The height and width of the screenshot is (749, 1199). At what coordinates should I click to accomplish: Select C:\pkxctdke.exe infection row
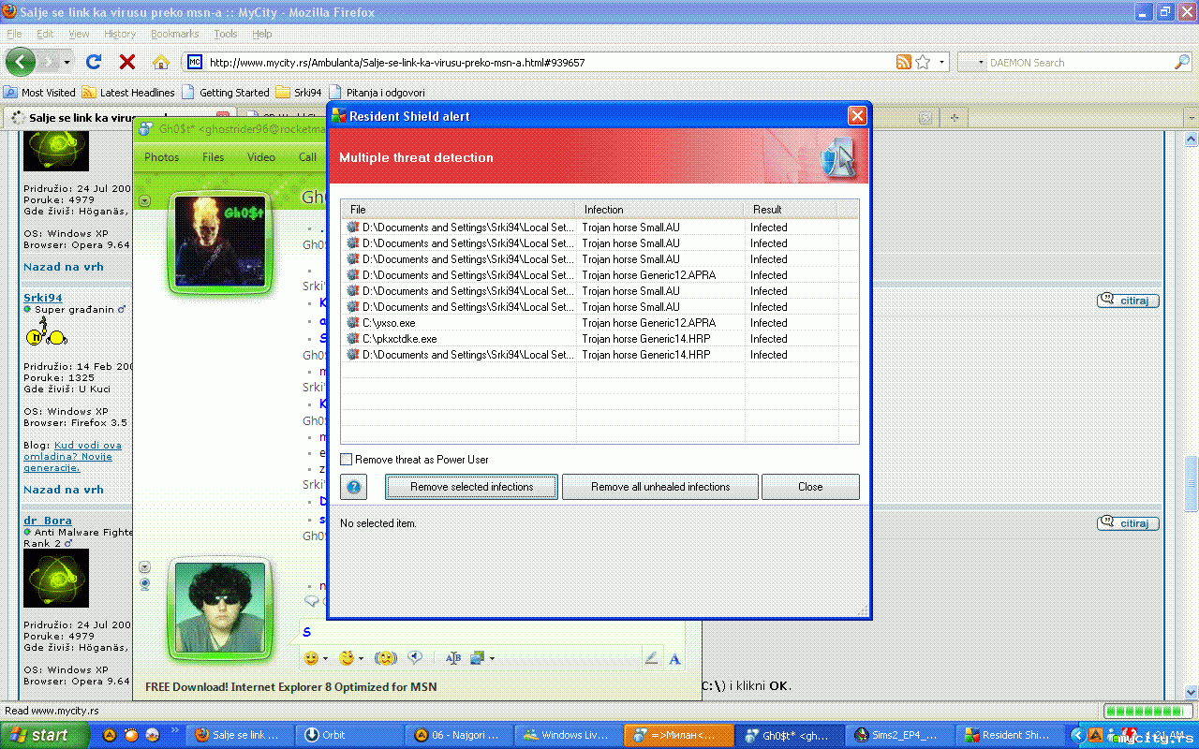[599, 339]
